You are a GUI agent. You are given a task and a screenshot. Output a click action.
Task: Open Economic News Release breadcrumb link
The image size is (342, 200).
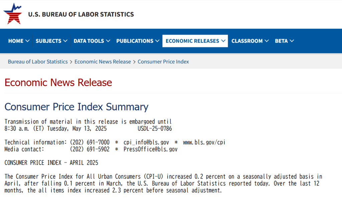click(x=103, y=62)
